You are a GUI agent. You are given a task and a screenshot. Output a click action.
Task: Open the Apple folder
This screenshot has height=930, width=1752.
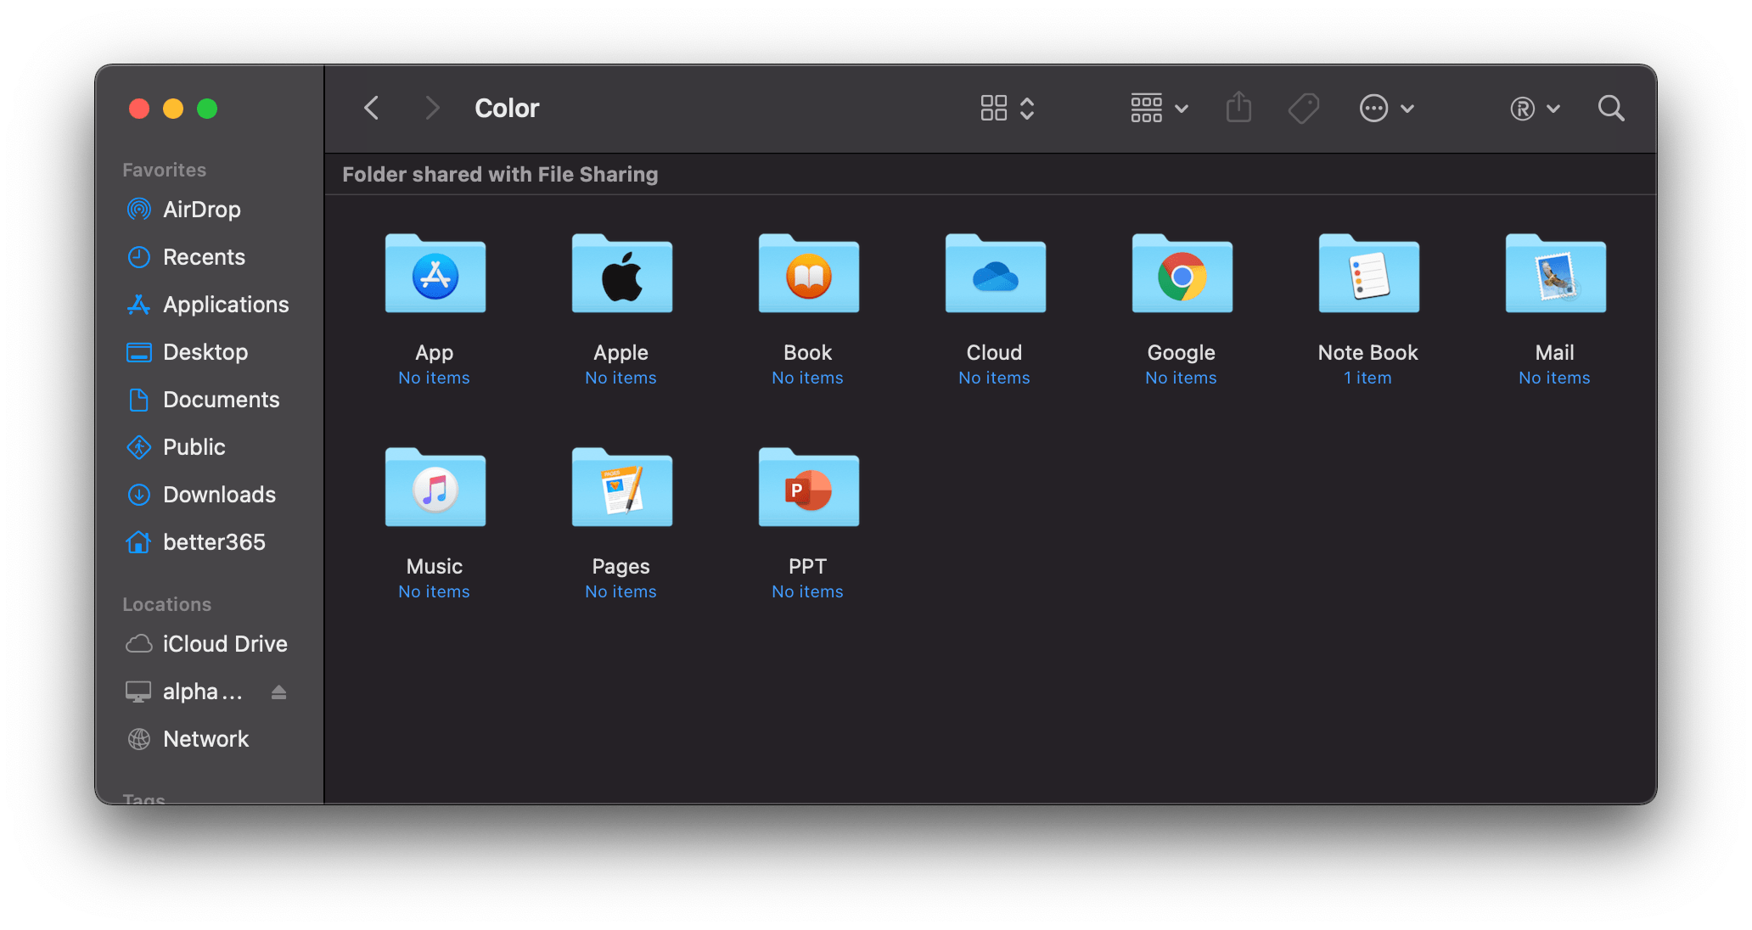tap(621, 273)
